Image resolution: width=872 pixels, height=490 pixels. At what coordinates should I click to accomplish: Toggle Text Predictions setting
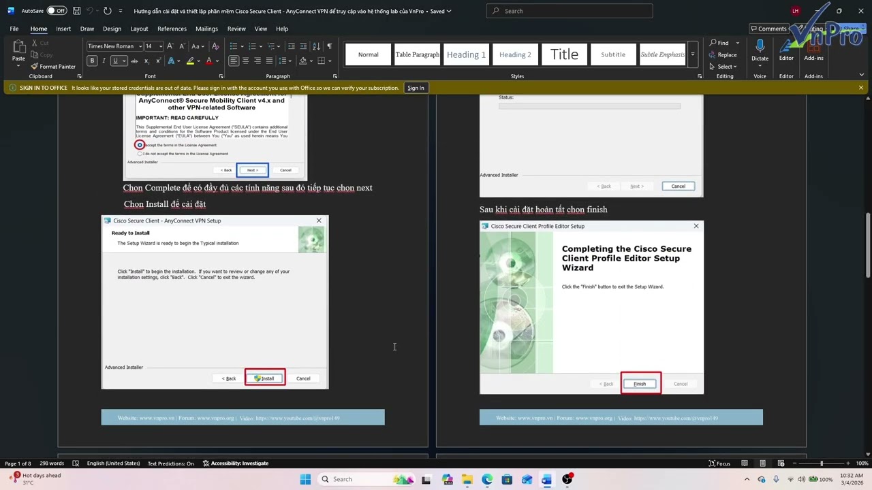click(x=170, y=463)
